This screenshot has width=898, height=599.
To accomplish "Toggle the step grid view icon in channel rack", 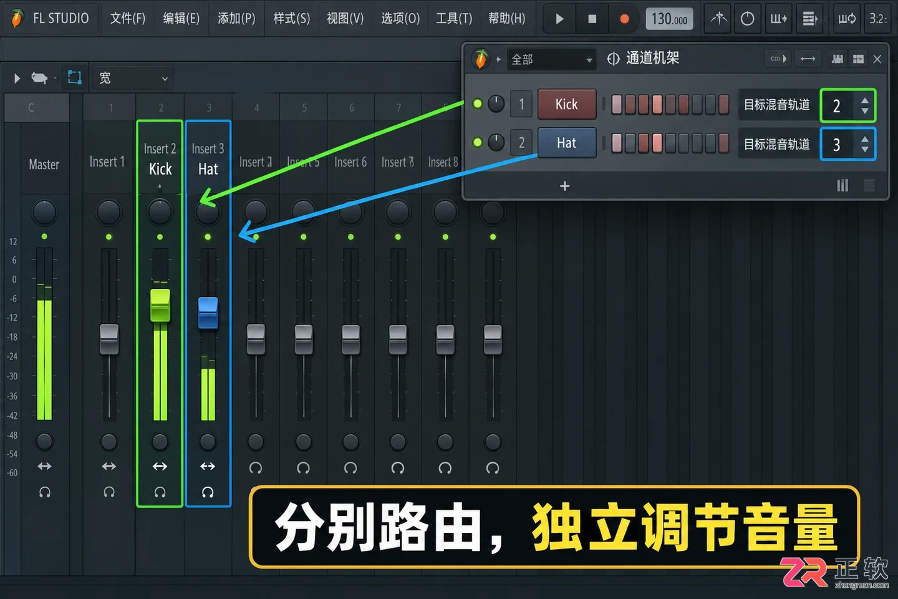I will [858, 59].
